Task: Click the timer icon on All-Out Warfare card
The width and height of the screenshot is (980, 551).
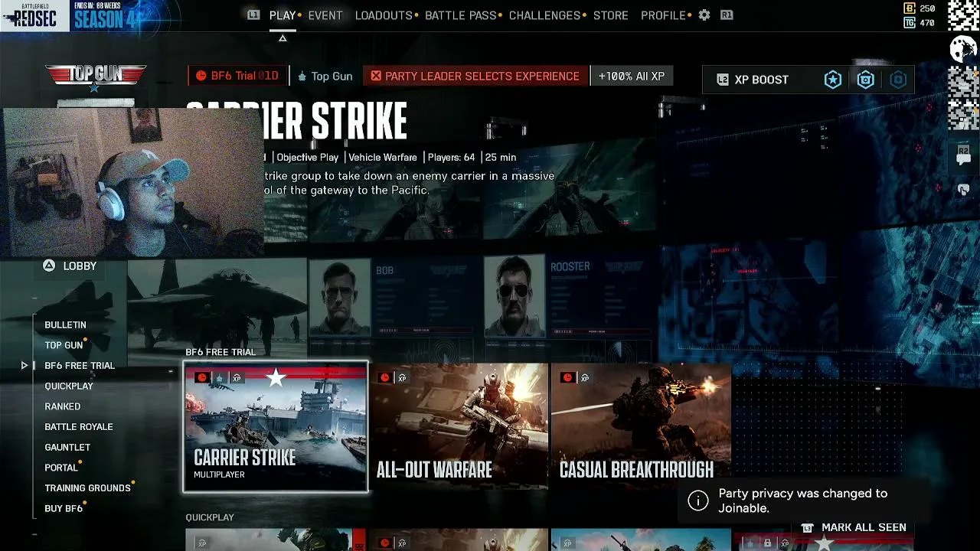Action: pos(384,377)
